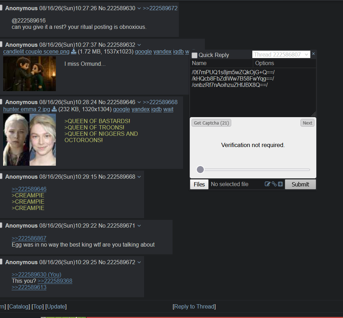
Task: Close the Quick Reply window
Action: [x=313, y=54]
